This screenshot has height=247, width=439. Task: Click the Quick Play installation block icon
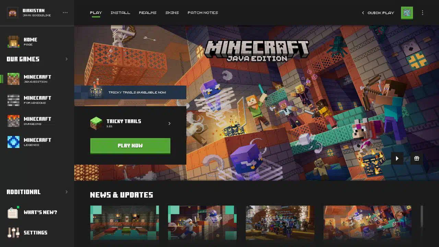point(407,13)
